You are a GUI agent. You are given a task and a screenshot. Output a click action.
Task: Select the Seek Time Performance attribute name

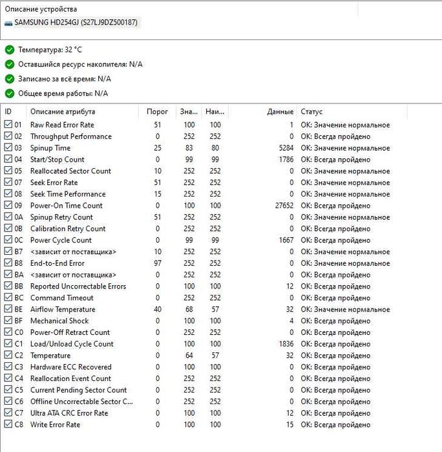point(68,194)
